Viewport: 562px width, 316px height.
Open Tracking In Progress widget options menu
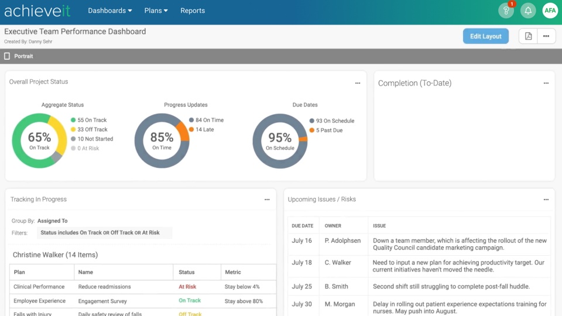(267, 200)
